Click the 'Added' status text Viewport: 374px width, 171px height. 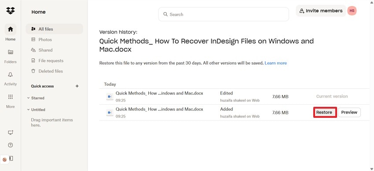(226, 109)
